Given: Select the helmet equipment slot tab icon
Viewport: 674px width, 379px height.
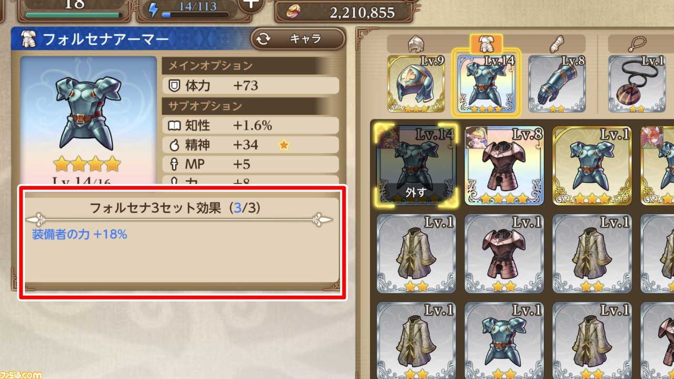Looking at the screenshot, I should [416, 44].
